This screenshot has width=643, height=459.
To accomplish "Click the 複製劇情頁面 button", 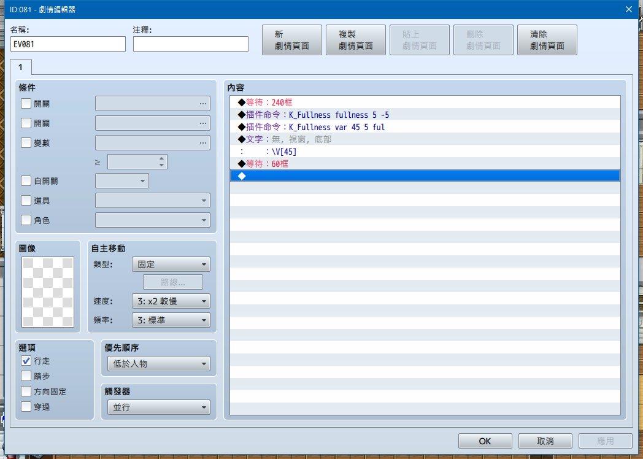I will [355, 40].
